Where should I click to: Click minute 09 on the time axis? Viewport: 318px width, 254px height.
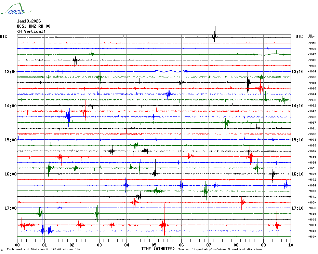(263, 245)
